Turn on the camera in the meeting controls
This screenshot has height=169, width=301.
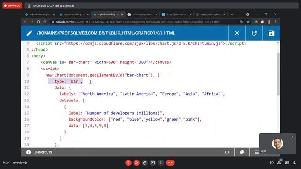(x=136, y=163)
